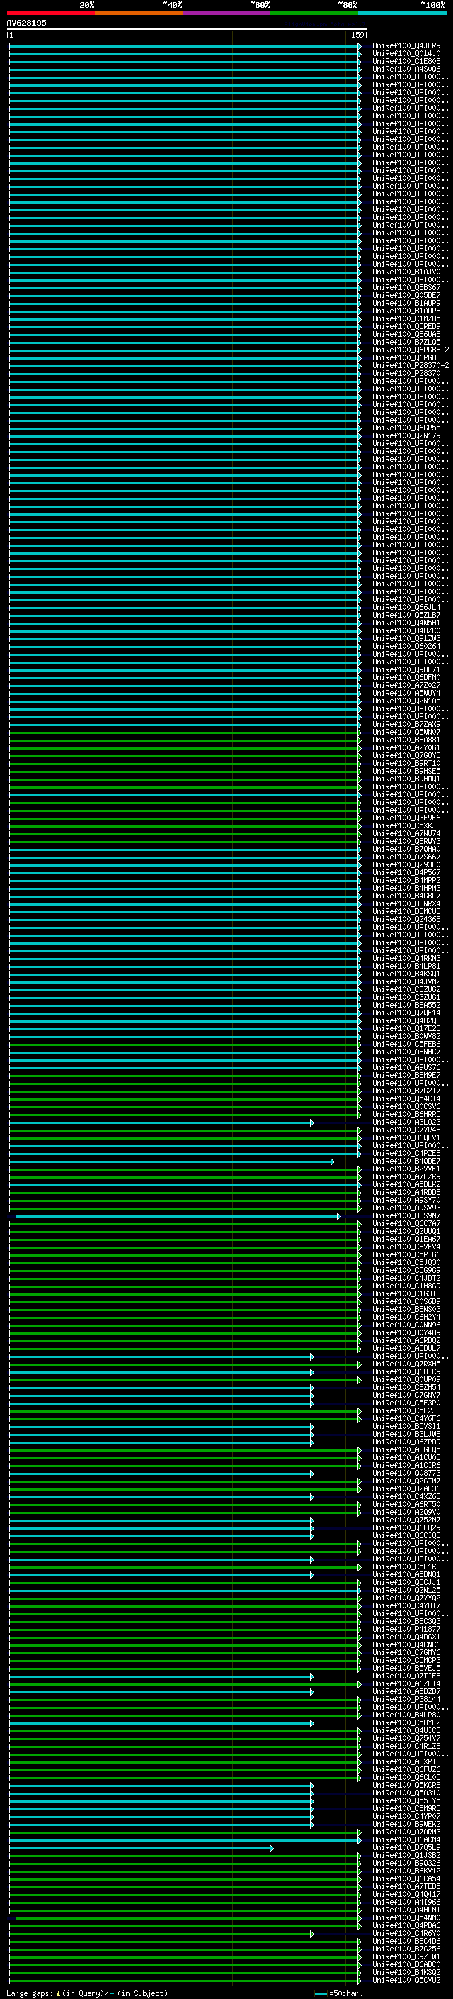Viewport: 453px width, 1999px height.
Task: Select the UniRef100_A7Z027 label
Action: 406,685
